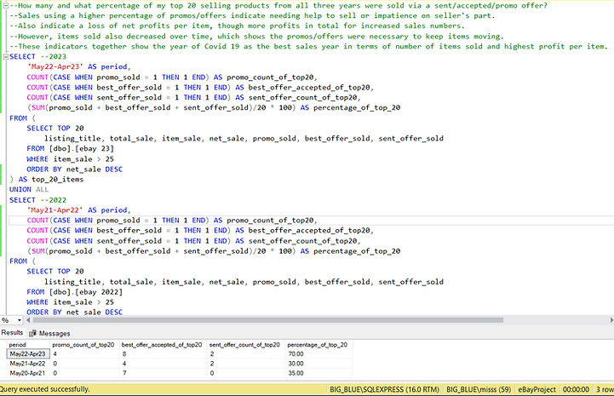Switch to the Messages tab
The image size is (614, 396).
tap(49, 333)
